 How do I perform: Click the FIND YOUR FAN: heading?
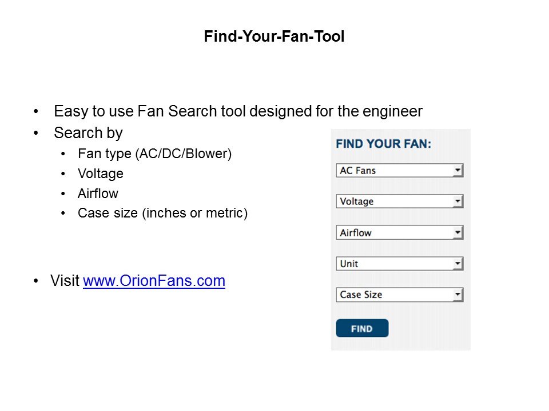click(x=383, y=143)
